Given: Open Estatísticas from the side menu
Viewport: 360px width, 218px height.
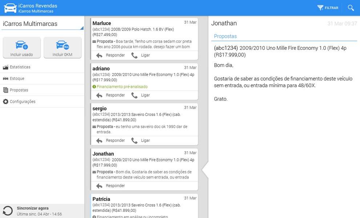Looking at the screenshot, I should (x=42, y=67).
